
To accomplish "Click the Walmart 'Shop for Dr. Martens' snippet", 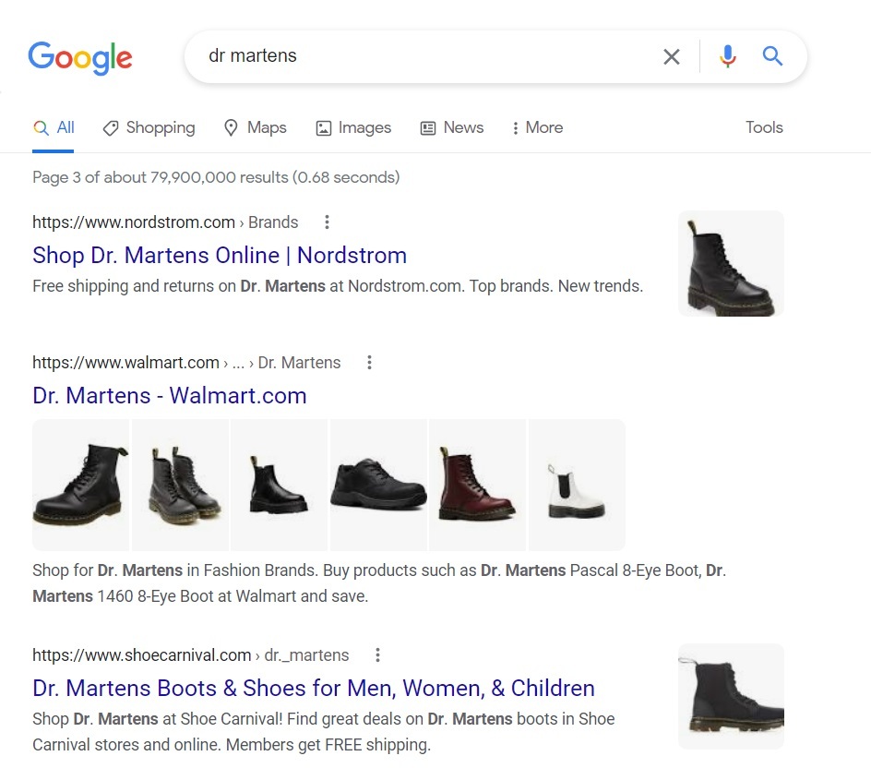I will 379,583.
